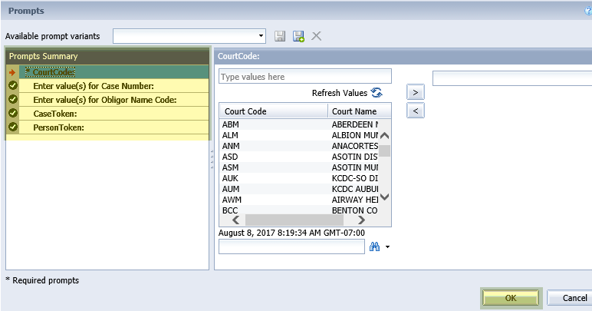Click the list scroll up arrow
The image size is (592, 311).
(x=384, y=136)
